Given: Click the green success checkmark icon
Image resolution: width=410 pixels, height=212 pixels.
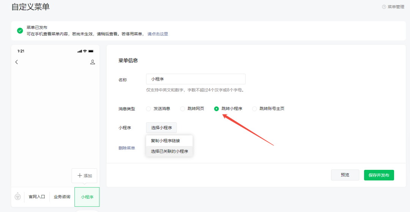Looking at the screenshot, I should pyautogui.click(x=20, y=31).
